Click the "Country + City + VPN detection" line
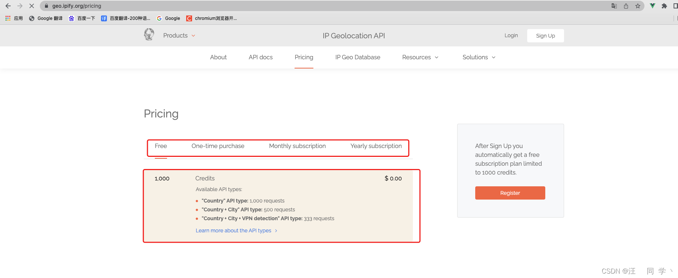This screenshot has height=278, width=678. [x=268, y=219]
